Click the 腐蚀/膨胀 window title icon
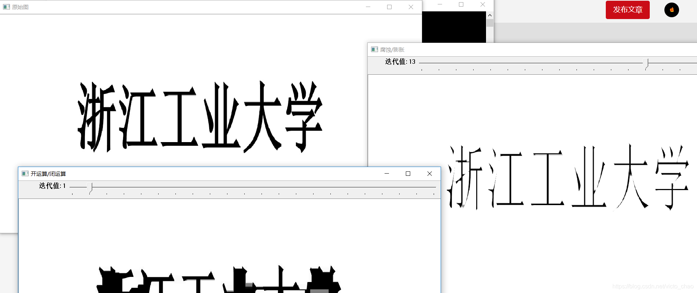697x293 pixels. click(x=374, y=49)
